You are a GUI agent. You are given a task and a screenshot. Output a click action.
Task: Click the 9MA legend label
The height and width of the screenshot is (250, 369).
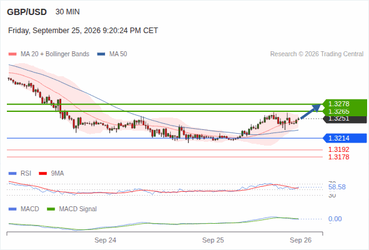pos(58,174)
